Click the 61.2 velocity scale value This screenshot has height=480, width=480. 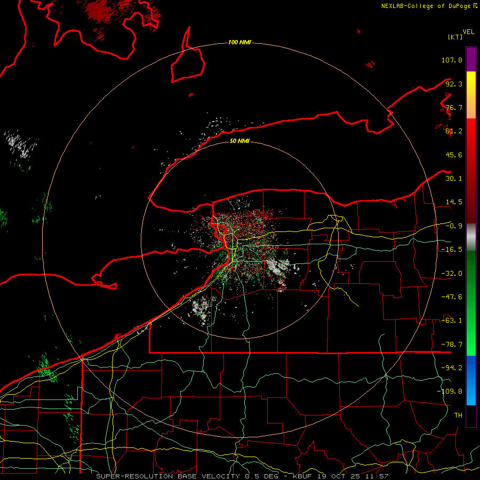[454, 131]
